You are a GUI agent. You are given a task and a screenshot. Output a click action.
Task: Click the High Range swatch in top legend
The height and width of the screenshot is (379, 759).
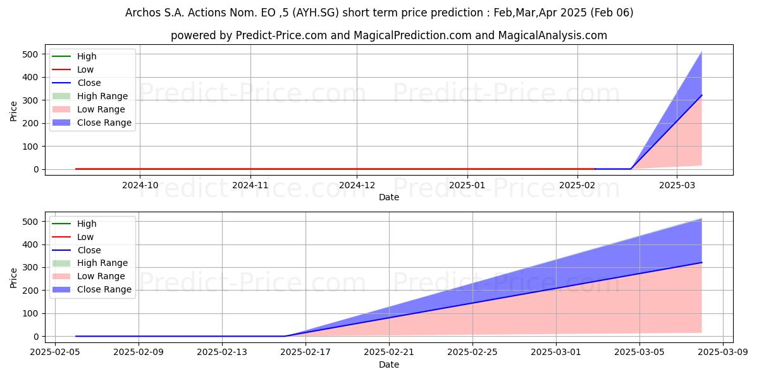63,97
